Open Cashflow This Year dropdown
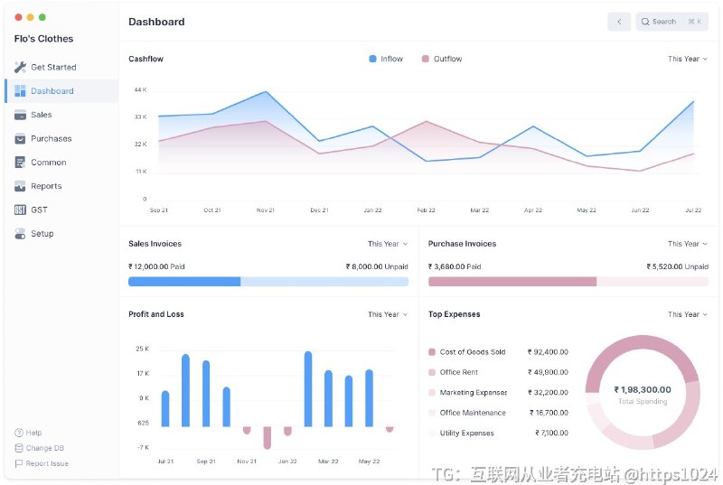 click(687, 59)
